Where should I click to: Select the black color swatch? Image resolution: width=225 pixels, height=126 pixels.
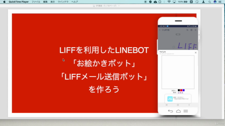pyautogui.click(x=179, y=90)
